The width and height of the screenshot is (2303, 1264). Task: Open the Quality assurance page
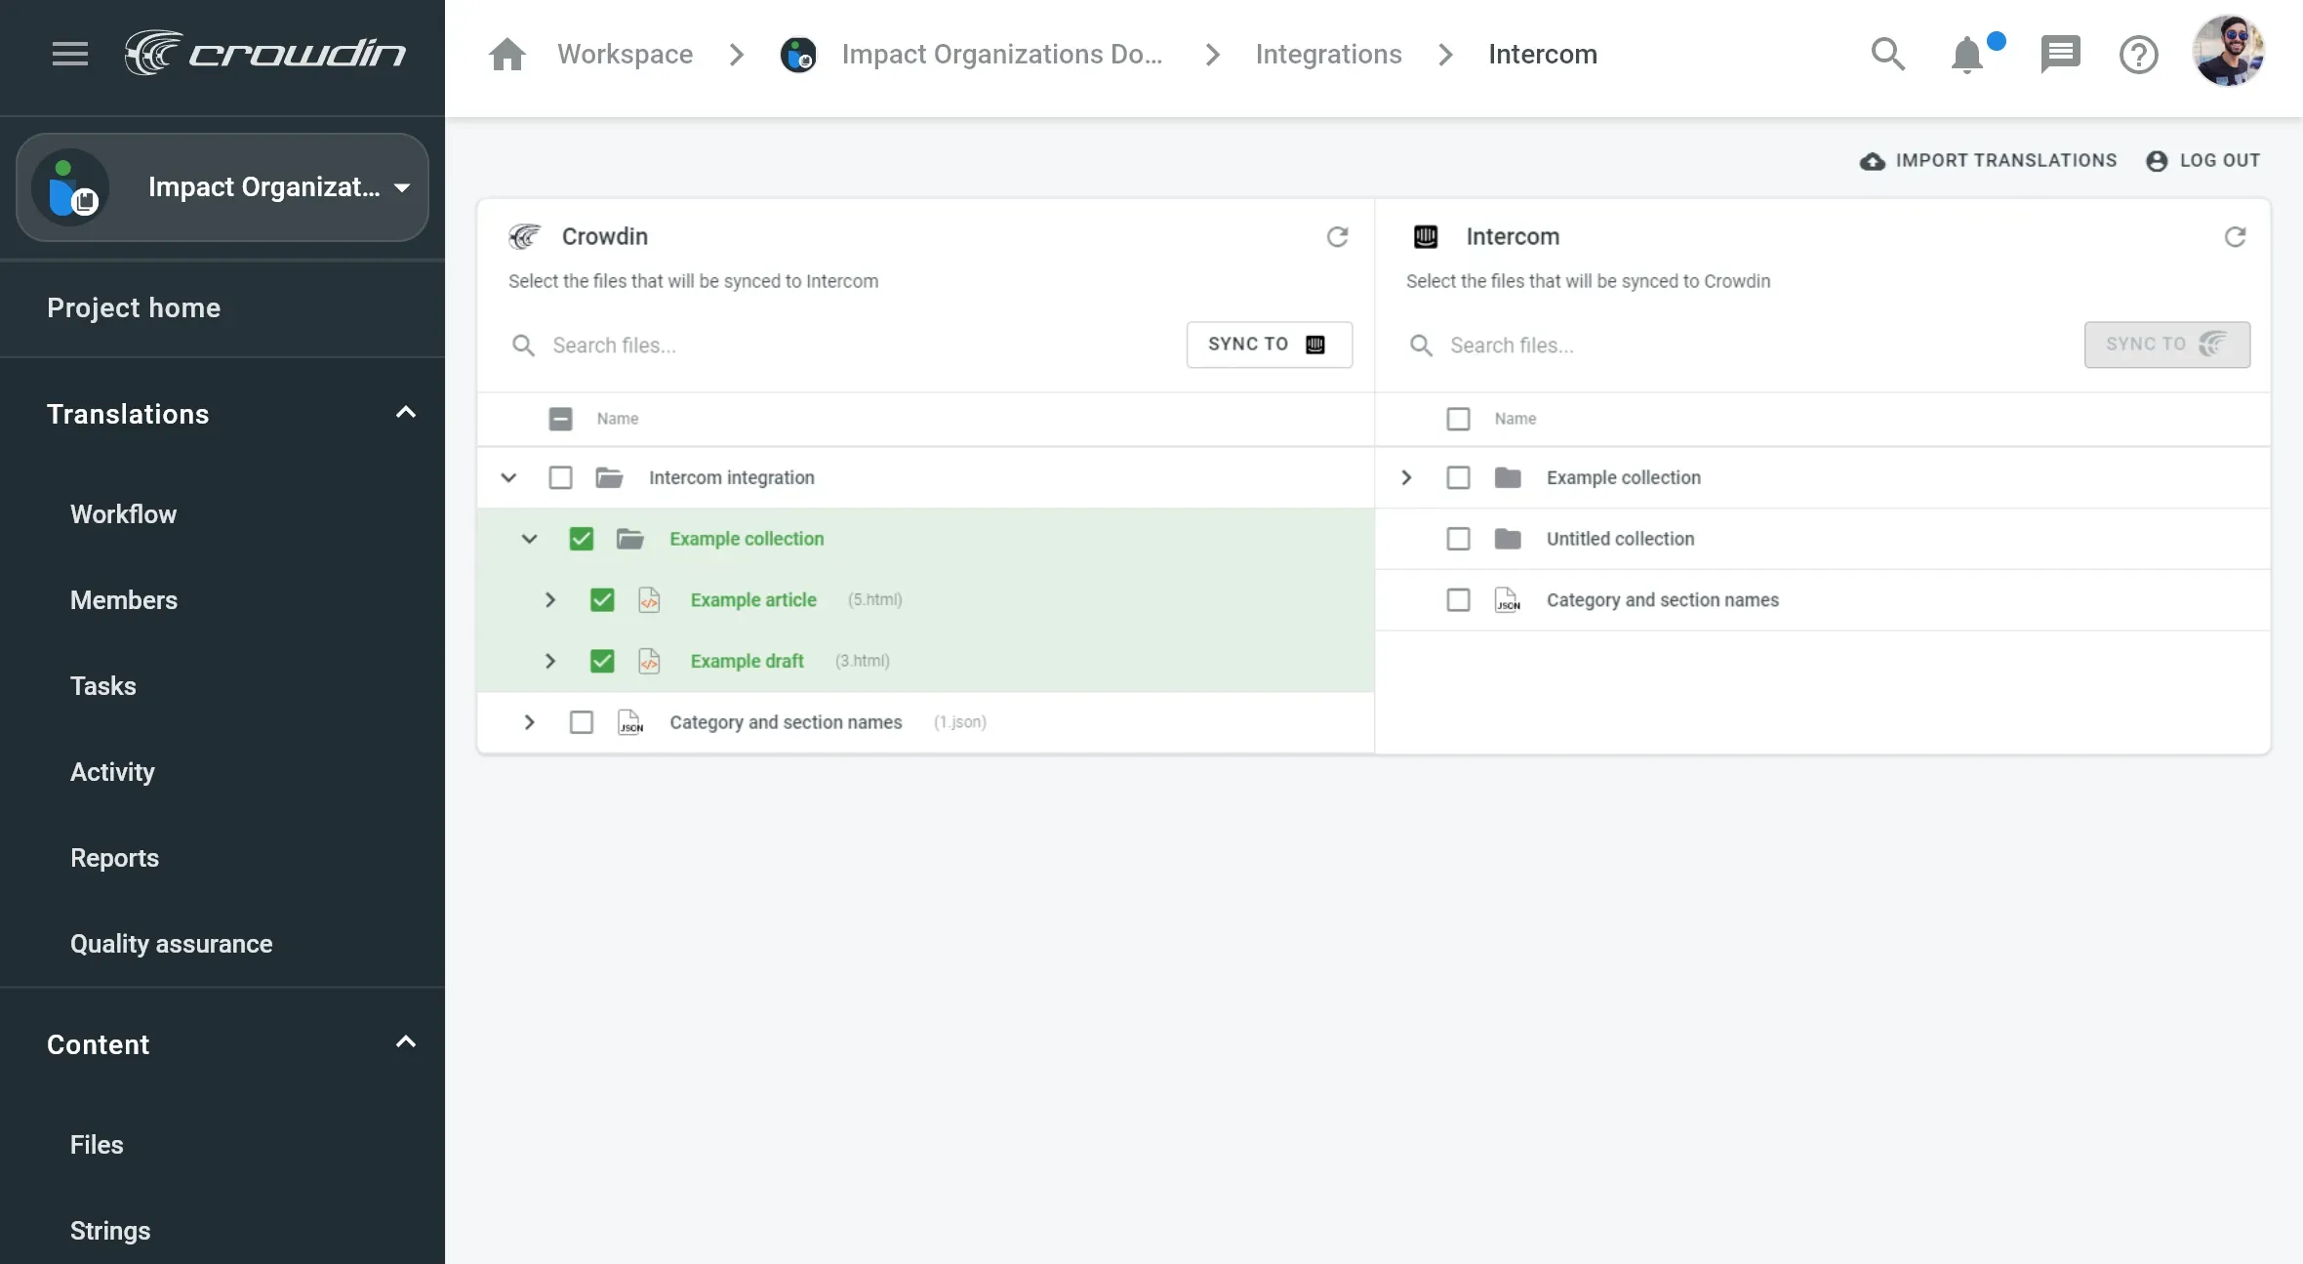171,944
